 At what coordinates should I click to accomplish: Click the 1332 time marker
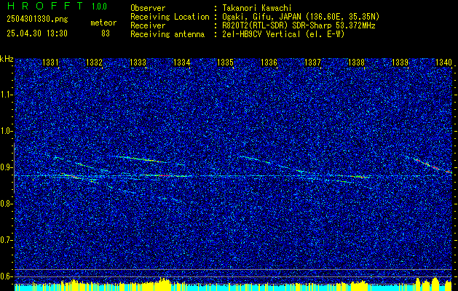[x=95, y=62]
